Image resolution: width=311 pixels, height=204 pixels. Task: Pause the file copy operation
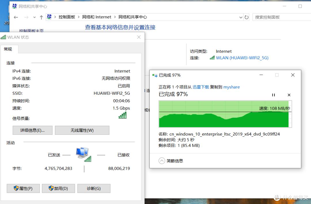[x=274, y=95]
